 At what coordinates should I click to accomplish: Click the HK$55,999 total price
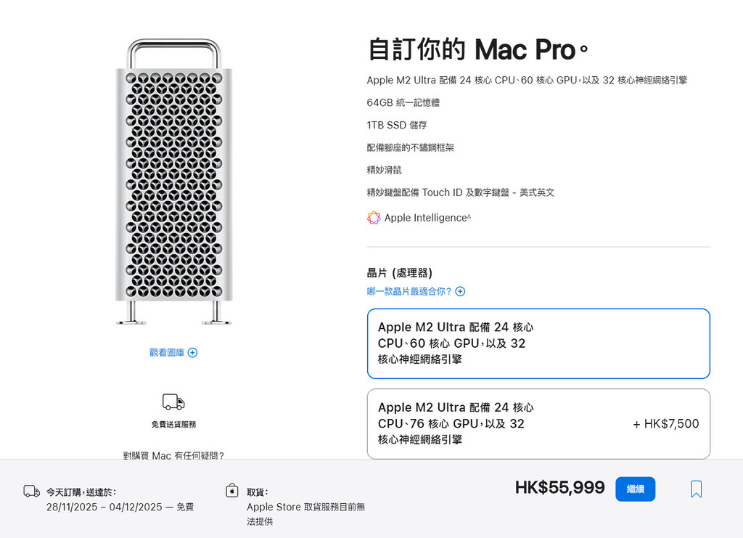[560, 488]
